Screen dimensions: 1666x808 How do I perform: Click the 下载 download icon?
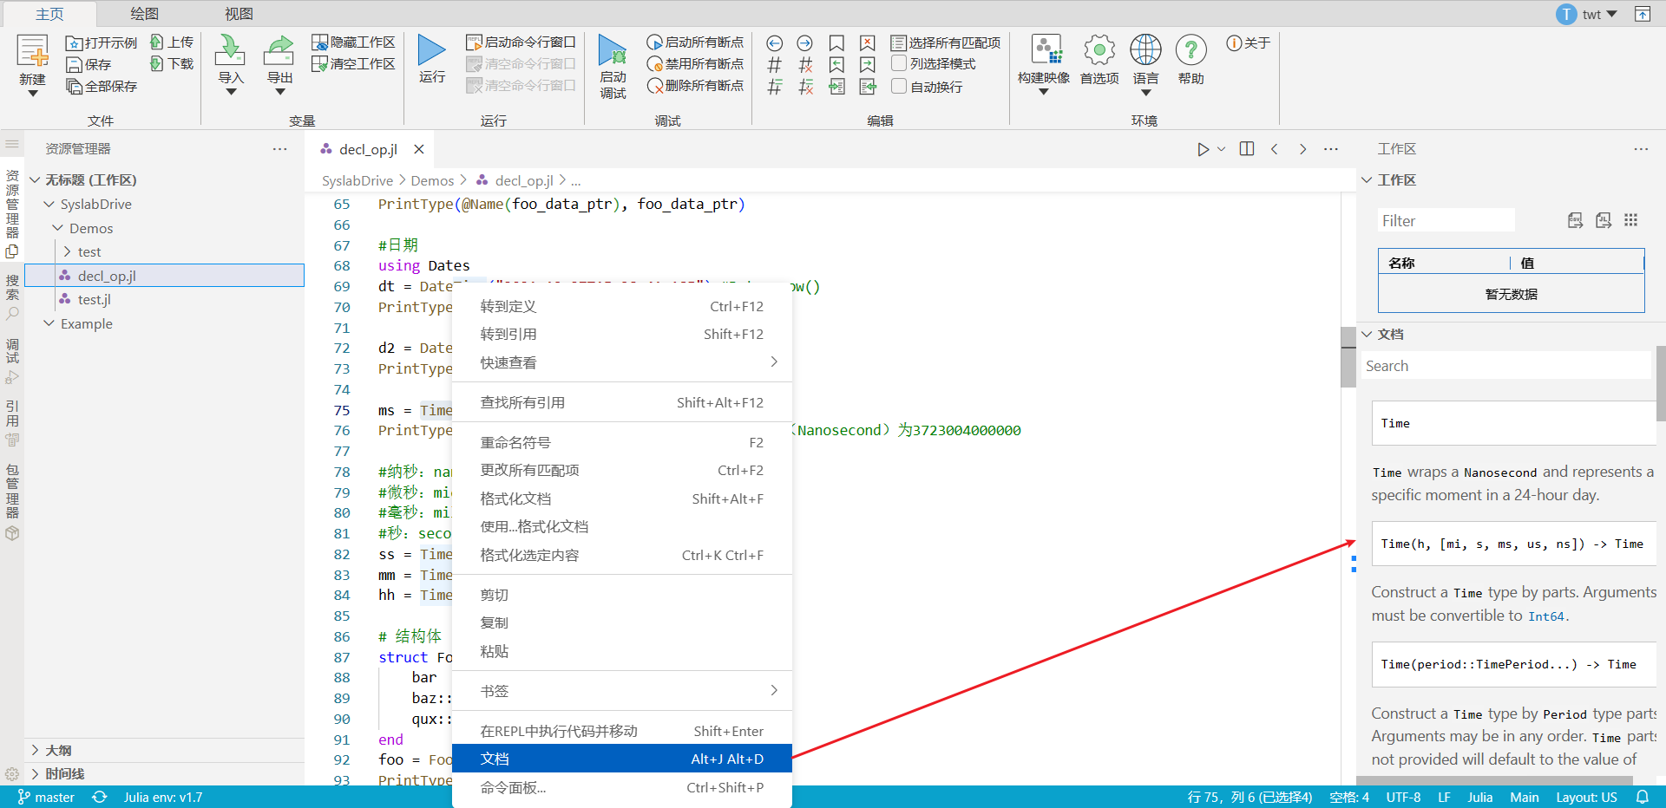coord(157,63)
